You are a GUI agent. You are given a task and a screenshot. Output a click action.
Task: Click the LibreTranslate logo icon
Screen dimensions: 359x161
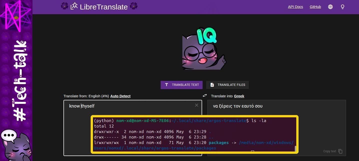tap(74, 6)
